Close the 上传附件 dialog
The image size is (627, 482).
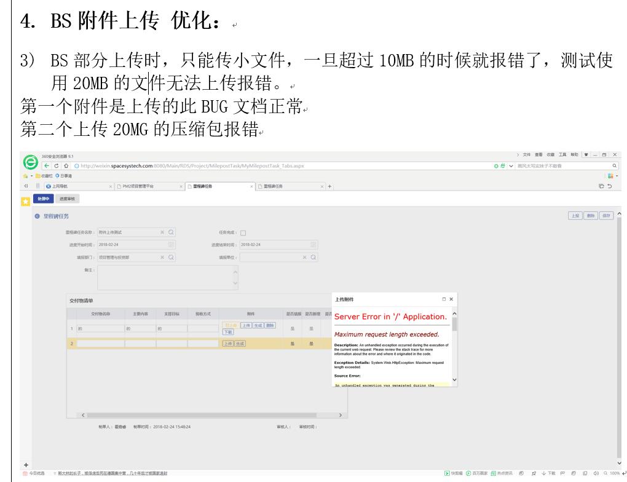tap(451, 299)
